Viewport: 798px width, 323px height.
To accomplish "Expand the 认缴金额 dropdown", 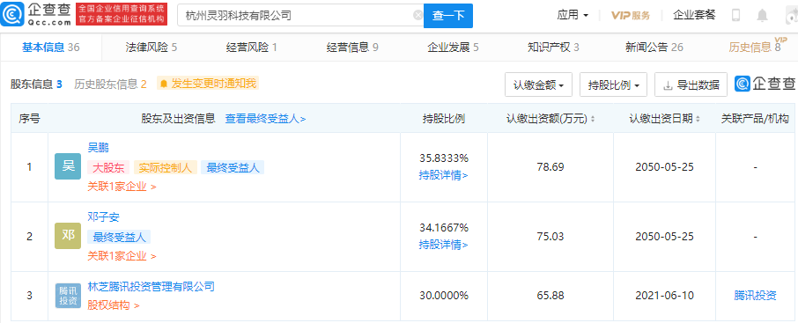I will pyautogui.click(x=538, y=85).
